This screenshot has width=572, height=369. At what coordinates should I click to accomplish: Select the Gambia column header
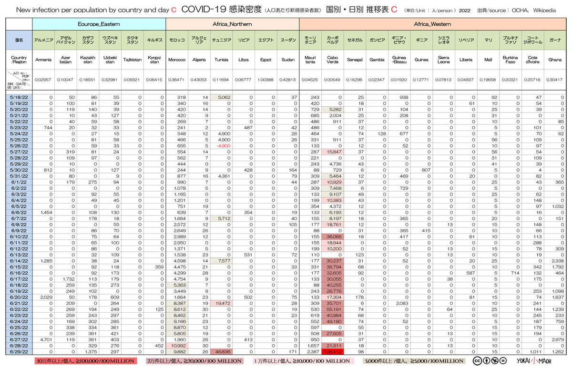(x=377, y=60)
